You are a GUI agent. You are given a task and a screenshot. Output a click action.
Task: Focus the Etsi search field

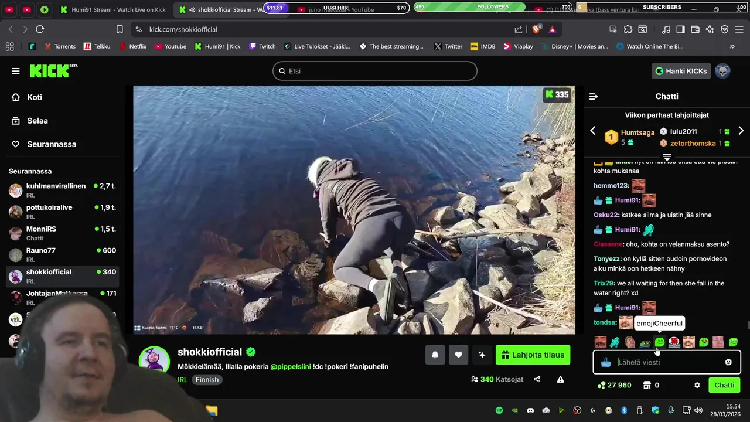375,71
